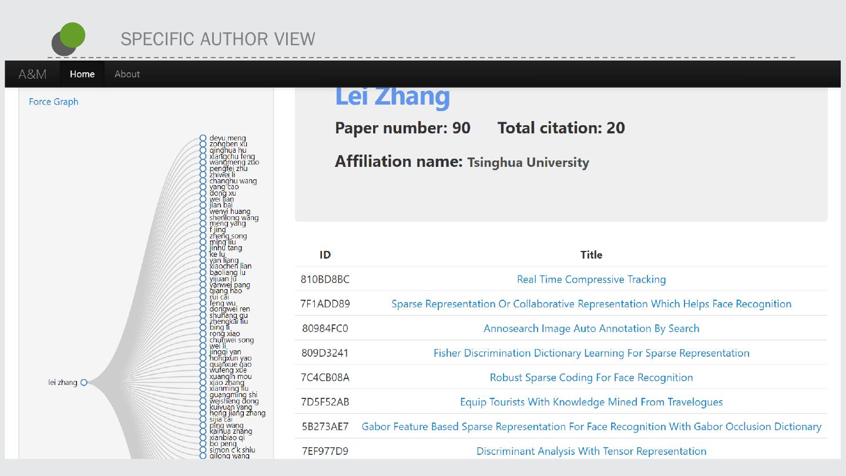
Task: Click the guangming shi coauthor node
Action: point(203,395)
